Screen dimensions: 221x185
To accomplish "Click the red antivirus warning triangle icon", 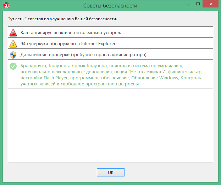I will 13,33.
